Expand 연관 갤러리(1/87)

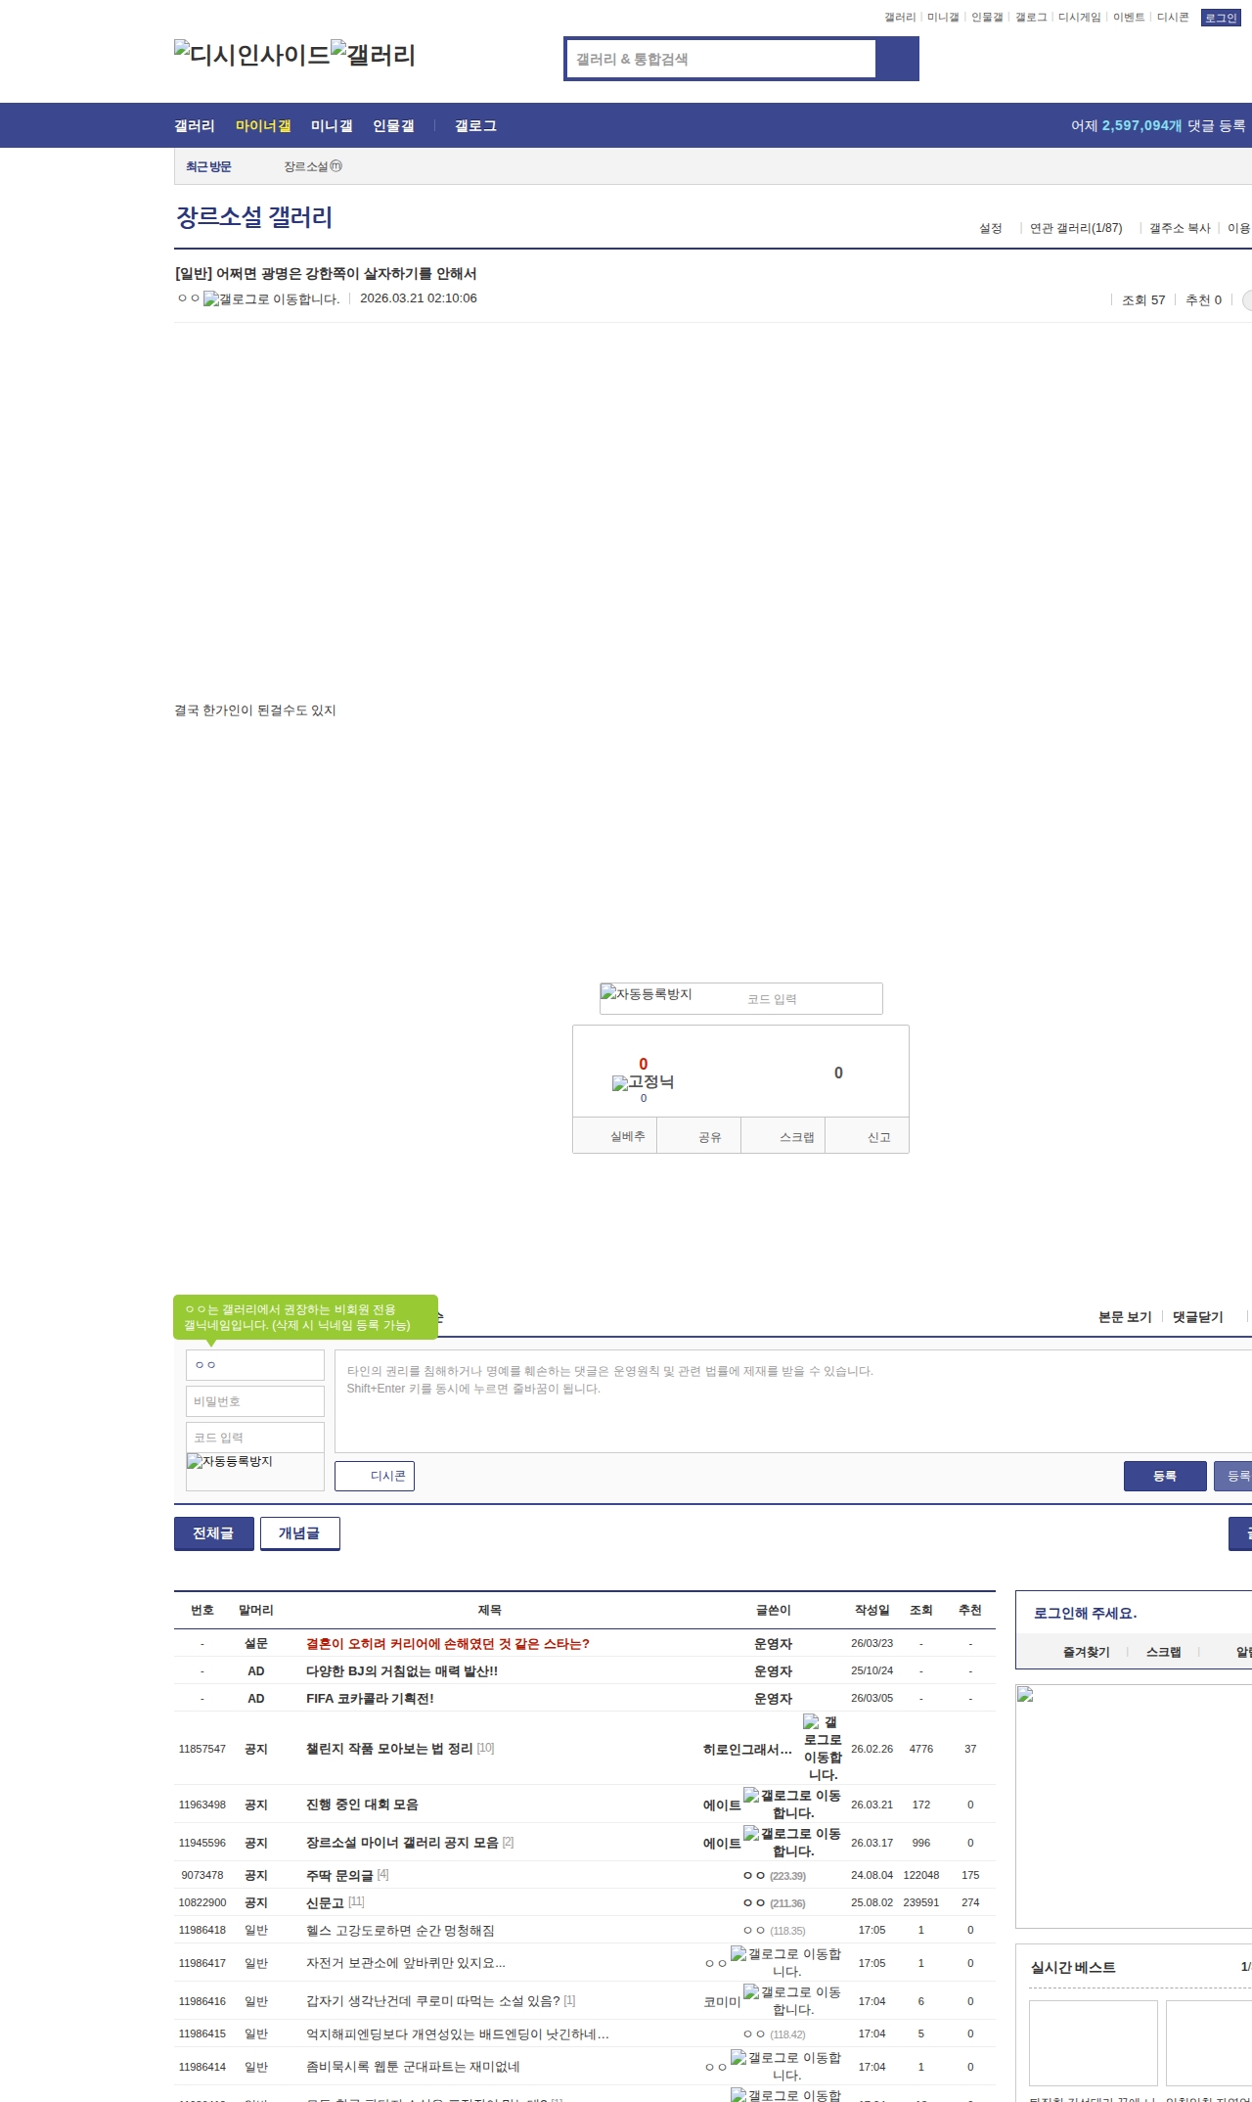click(x=1076, y=228)
